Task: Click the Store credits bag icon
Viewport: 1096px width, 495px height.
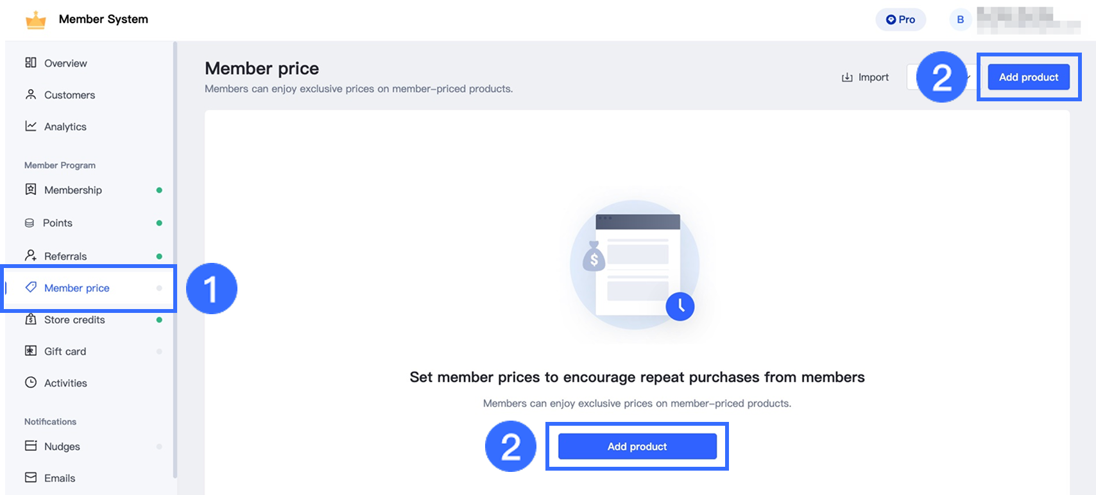Action: 31,319
